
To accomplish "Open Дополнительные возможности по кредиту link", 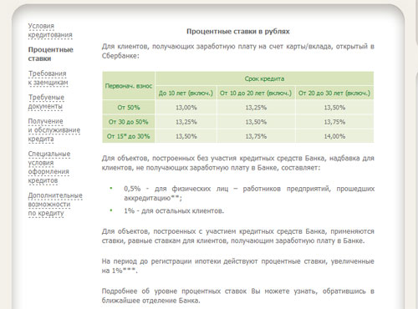I will [x=55, y=204].
